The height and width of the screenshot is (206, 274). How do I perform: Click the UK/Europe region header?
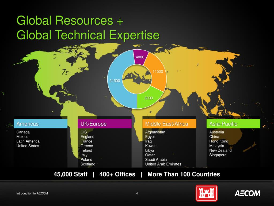105,124
